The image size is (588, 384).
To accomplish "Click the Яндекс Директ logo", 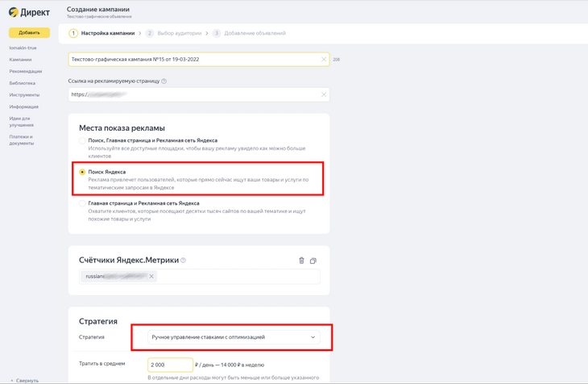I will click(29, 12).
